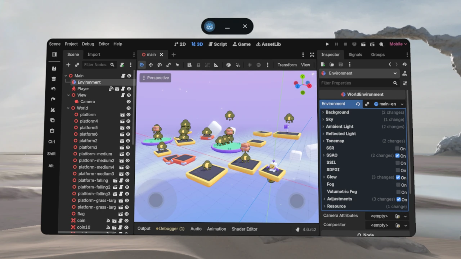Open the Environment documentation icon
Viewport: 461px width, 259px height.
405,73
